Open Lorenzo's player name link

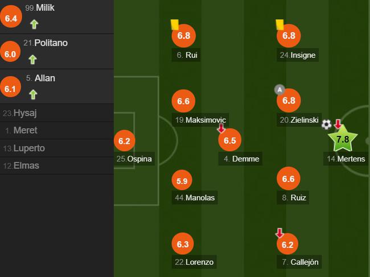pyautogui.click(x=195, y=262)
